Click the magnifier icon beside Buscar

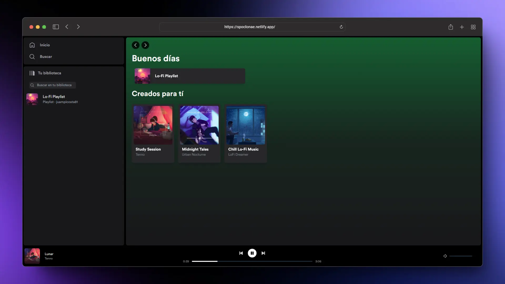pyautogui.click(x=32, y=57)
